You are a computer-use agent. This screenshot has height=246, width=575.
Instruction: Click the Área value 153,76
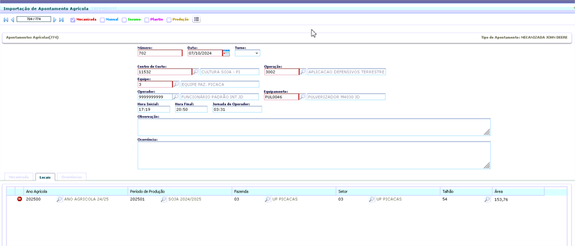[x=501, y=199]
